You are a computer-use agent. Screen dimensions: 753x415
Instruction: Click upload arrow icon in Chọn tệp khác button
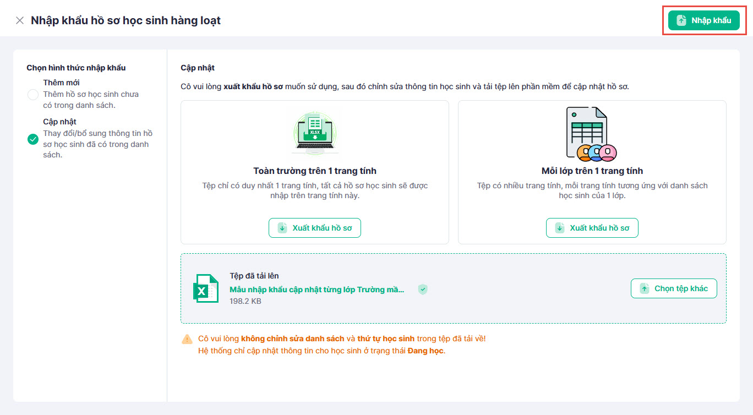point(645,288)
